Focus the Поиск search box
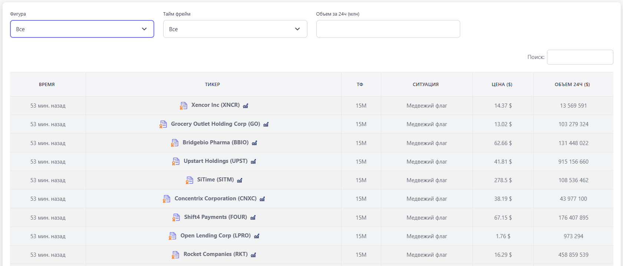Viewport: 623px width, 266px height. 580,57
